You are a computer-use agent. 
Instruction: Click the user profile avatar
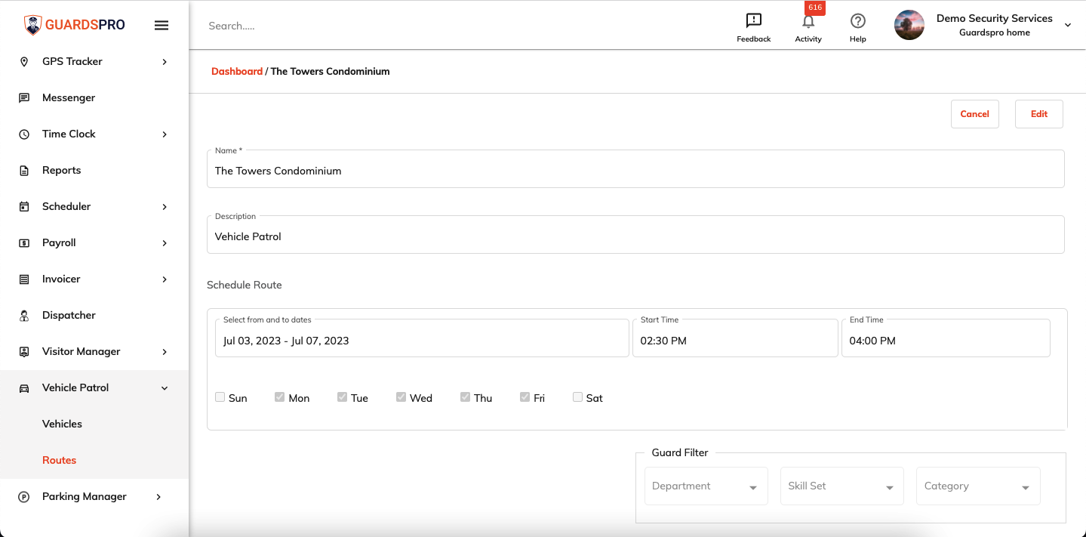909,25
